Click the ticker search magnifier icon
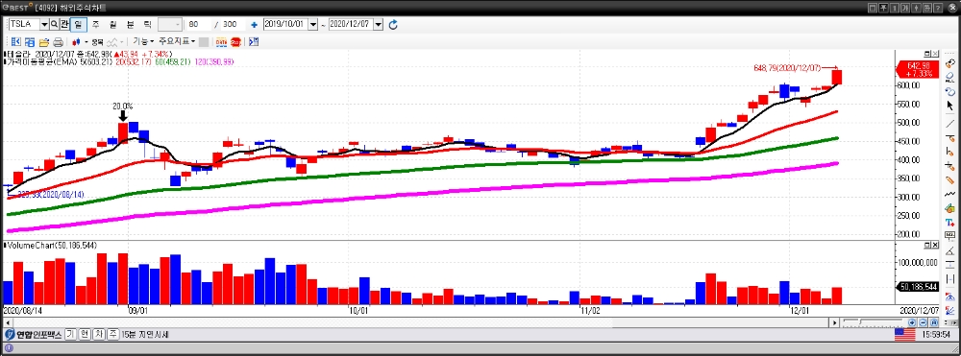 tap(54, 24)
